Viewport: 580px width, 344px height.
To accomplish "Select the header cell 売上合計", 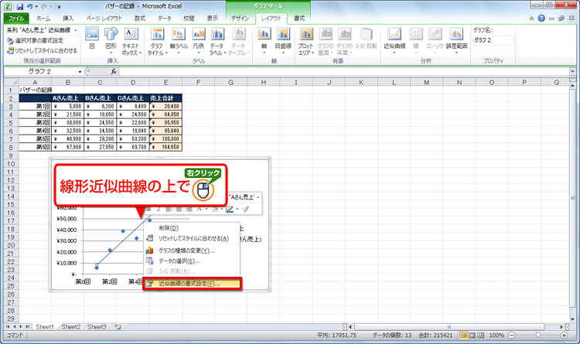I will click(165, 98).
